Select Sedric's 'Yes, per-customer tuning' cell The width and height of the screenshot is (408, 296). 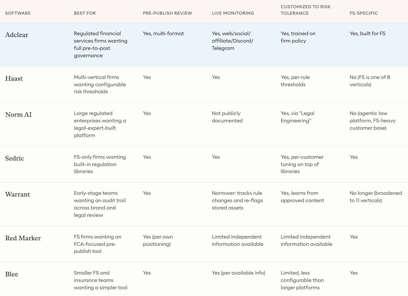pyautogui.click(x=302, y=164)
